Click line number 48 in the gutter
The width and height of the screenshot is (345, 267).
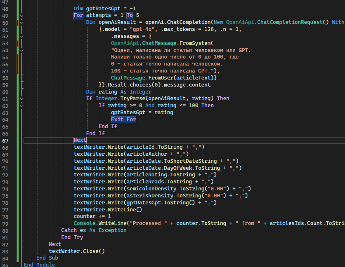click(x=5, y=9)
